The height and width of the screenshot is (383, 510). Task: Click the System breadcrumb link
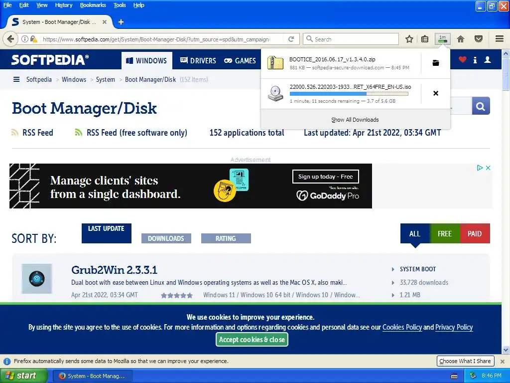106,79
